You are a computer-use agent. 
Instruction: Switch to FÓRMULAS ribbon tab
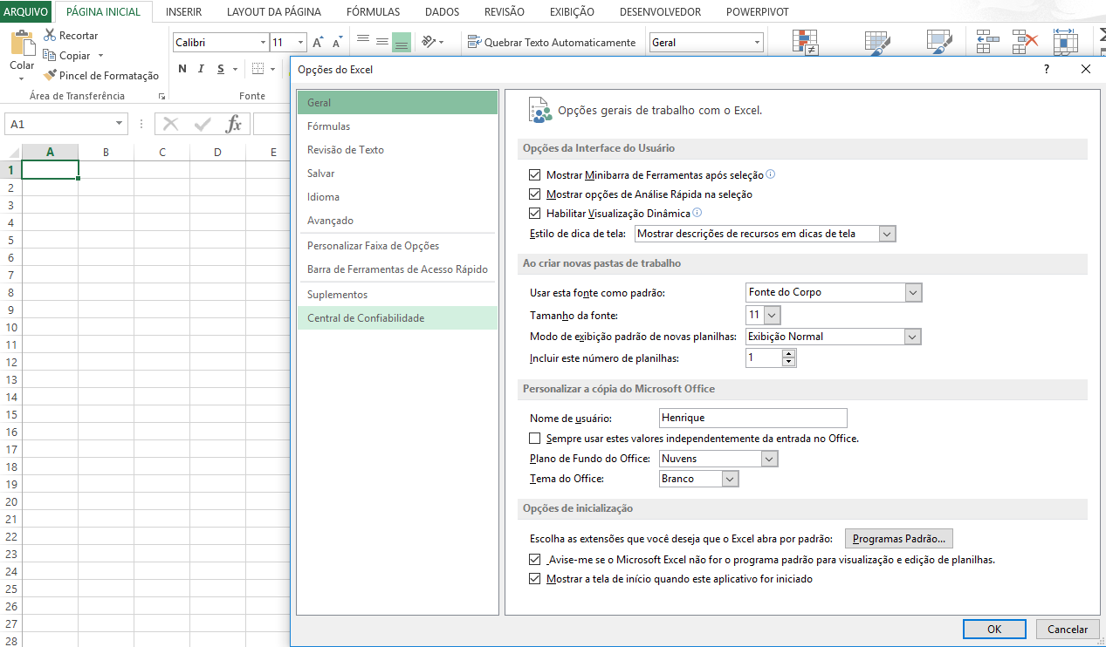coord(373,12)
